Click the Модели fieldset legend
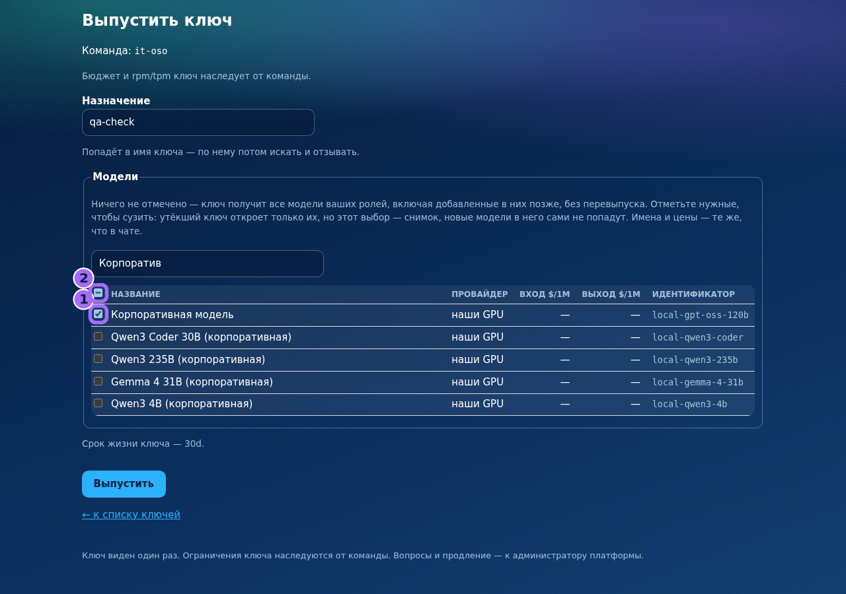 coord(116,177)
